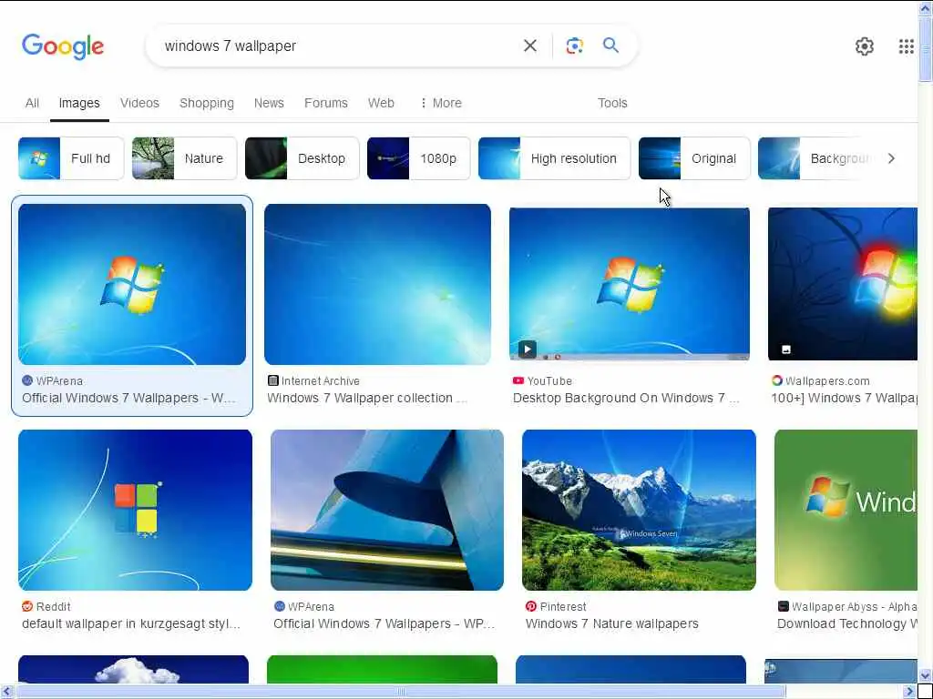Image resolution: width=933 pixels, height=699 pixels.
Task: Open "100+] Windows 7 Wallpap" link
Action: click(x=844, y=398)
